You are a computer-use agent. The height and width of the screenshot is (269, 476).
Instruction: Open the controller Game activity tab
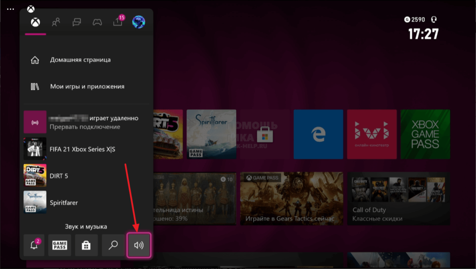click(x=97, y=22)
